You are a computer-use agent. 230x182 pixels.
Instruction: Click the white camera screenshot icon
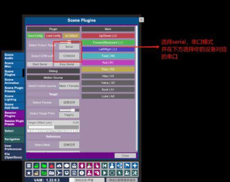pos(52,173)
